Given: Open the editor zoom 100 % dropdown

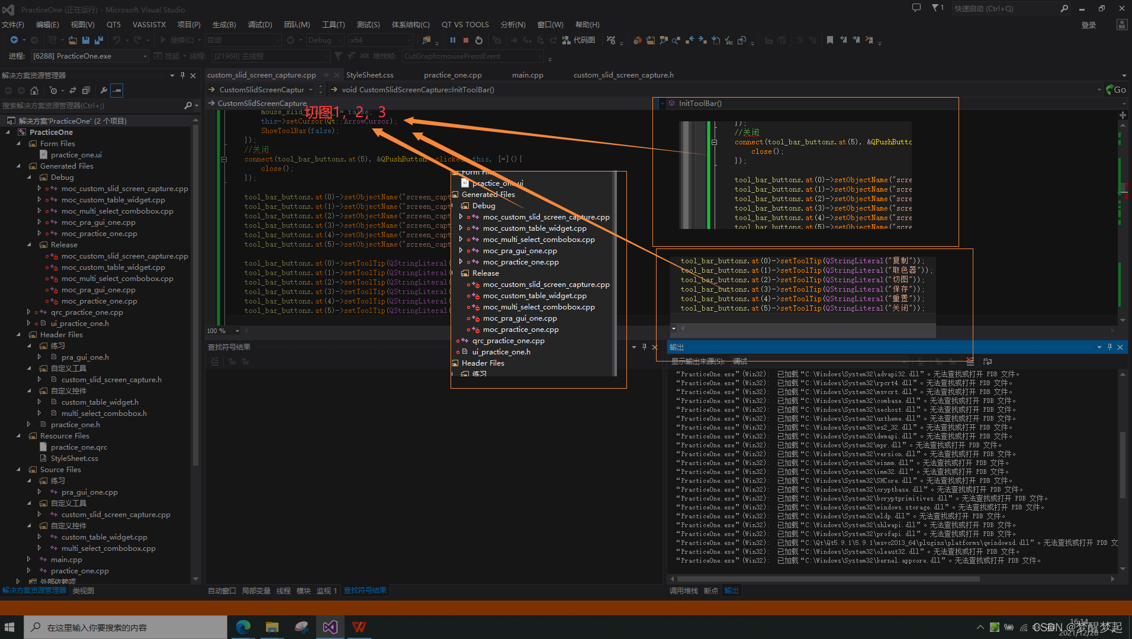Looking at the screenshot, I should (223, 331).
